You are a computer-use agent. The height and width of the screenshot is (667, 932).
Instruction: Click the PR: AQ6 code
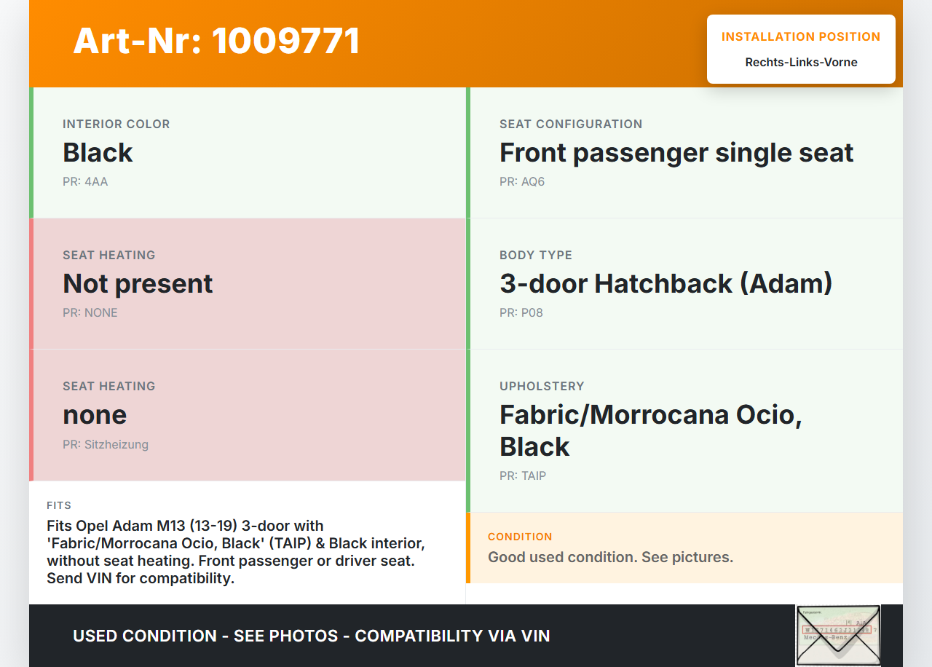tap(521, 182)
